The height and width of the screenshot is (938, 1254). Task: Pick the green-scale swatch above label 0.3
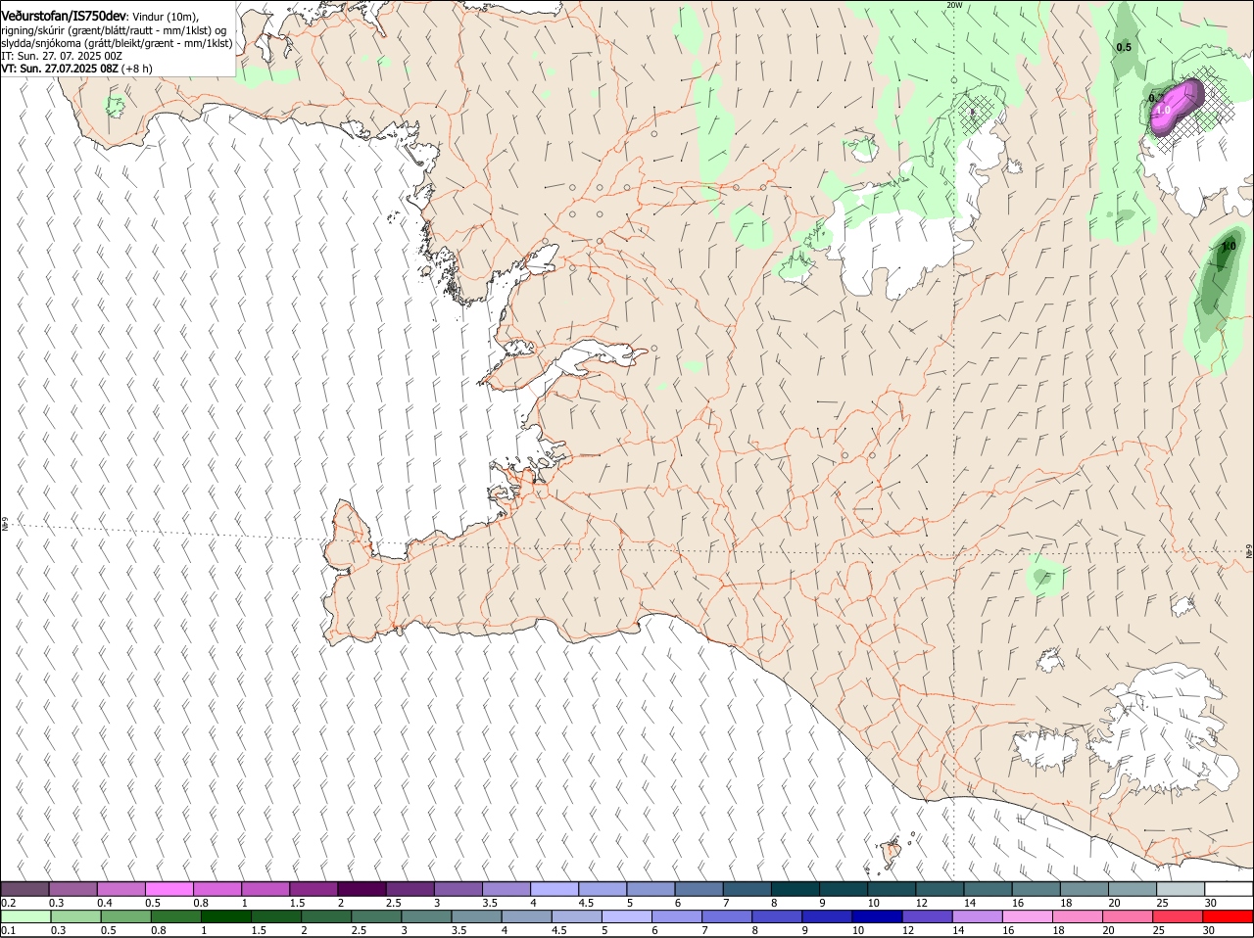[x=75, y=916]
